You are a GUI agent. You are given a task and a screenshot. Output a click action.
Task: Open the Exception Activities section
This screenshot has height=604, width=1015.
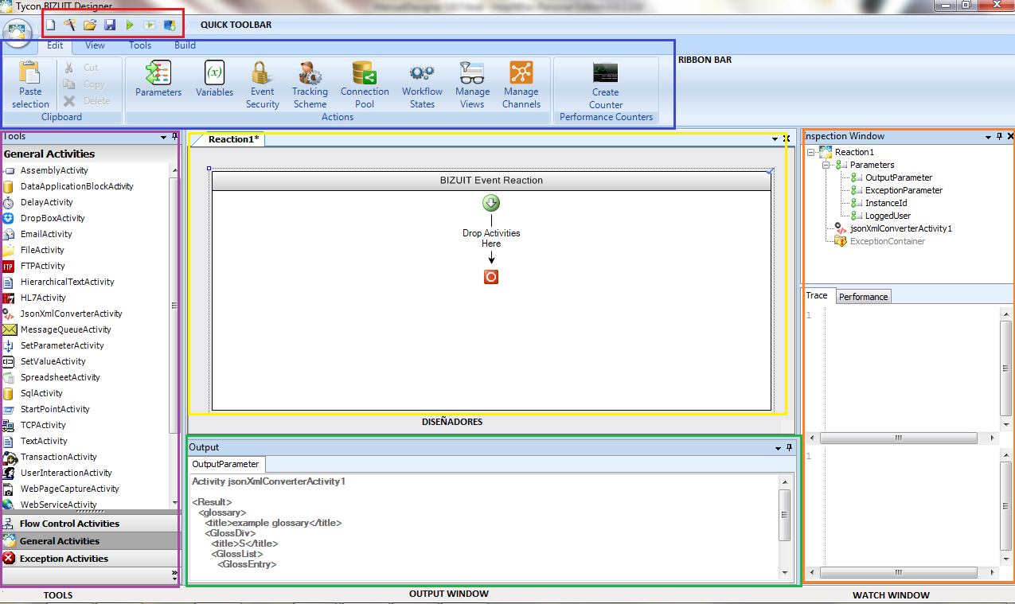click(x=91, y=559)
